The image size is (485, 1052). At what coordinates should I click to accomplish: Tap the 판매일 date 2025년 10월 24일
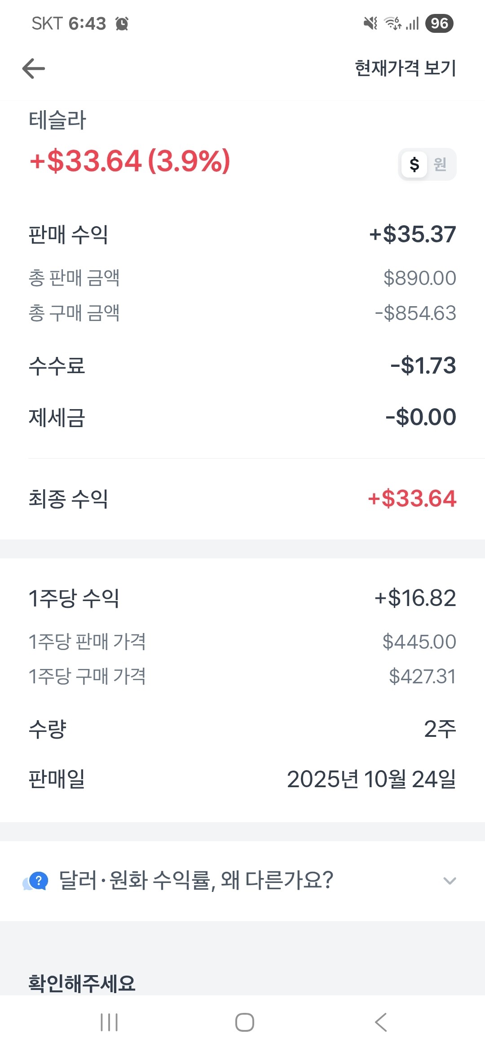(371, 779)
